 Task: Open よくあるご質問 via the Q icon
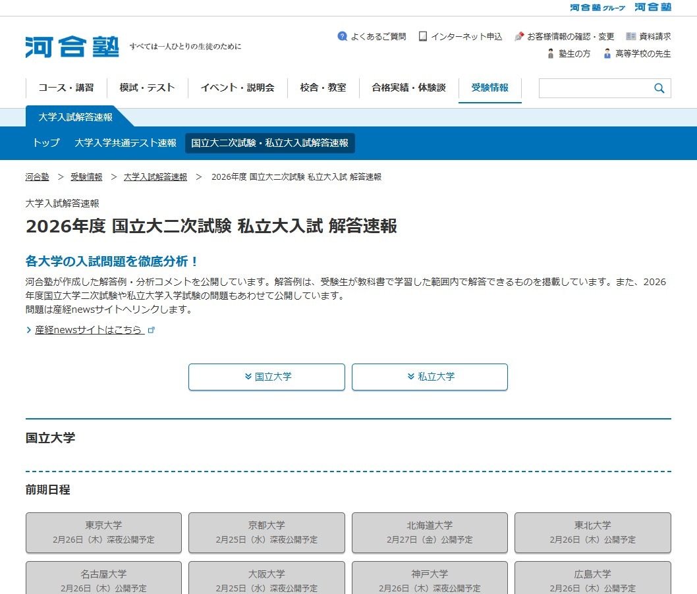343,36
